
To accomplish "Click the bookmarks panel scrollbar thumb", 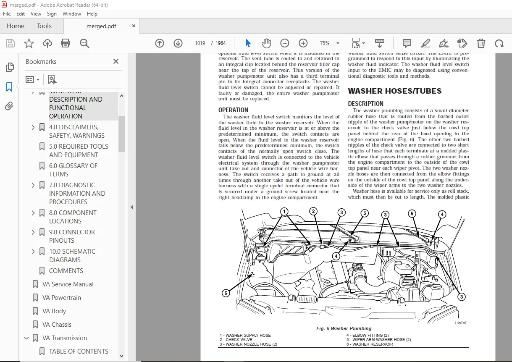I will tap(122, 134).
